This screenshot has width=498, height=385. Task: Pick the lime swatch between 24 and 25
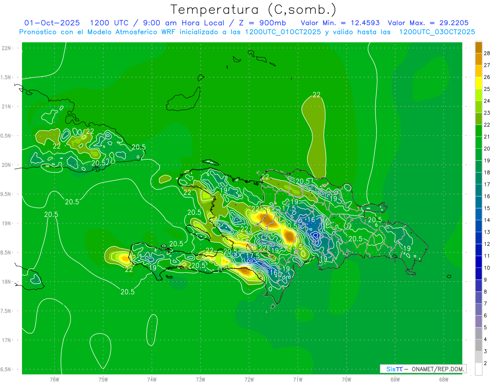[478, 95]
